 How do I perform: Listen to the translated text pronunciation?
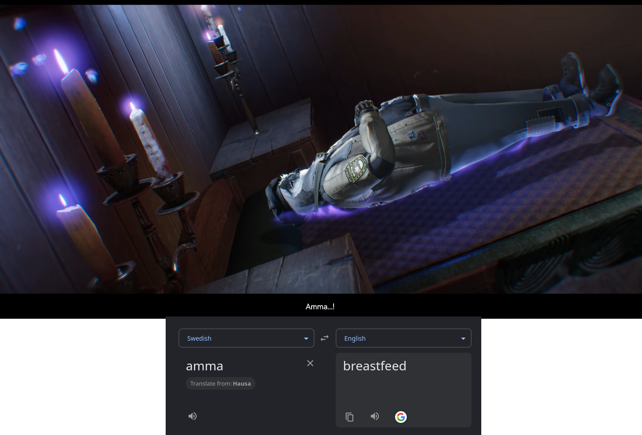(x=375, y=416)
